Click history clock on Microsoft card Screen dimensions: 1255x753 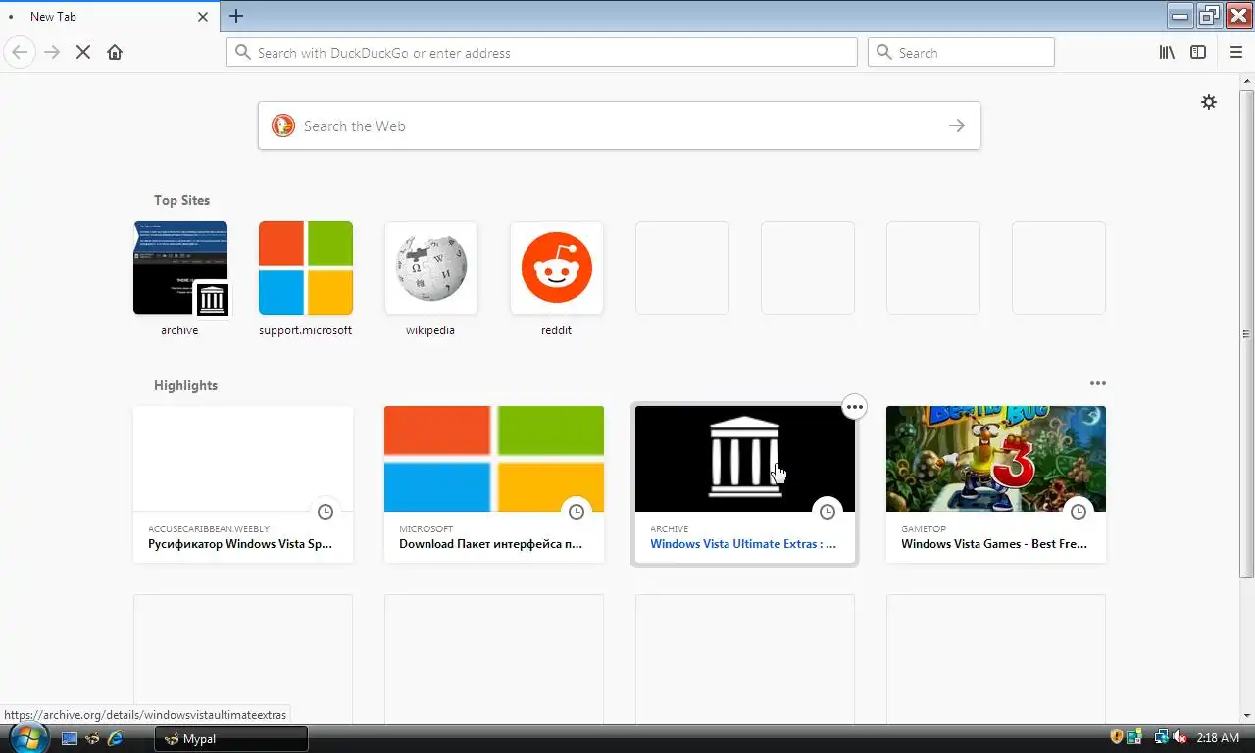coord(577,512)
